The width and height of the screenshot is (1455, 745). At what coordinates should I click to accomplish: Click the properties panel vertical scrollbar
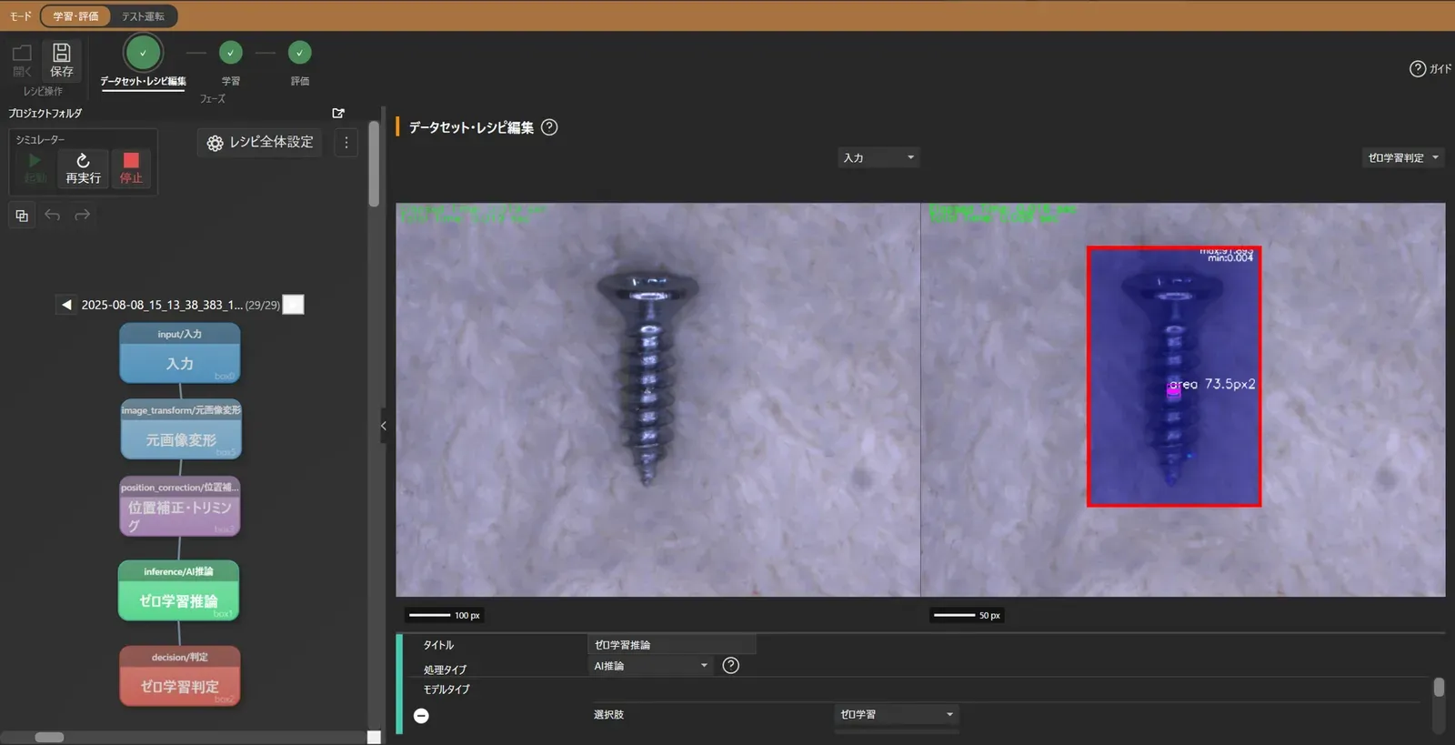coord(1439,688)
